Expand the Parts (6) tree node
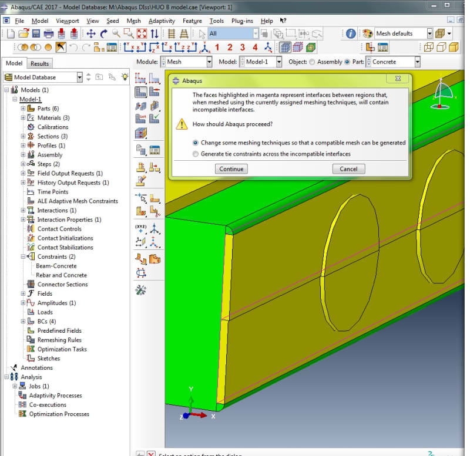 [23, 109]
